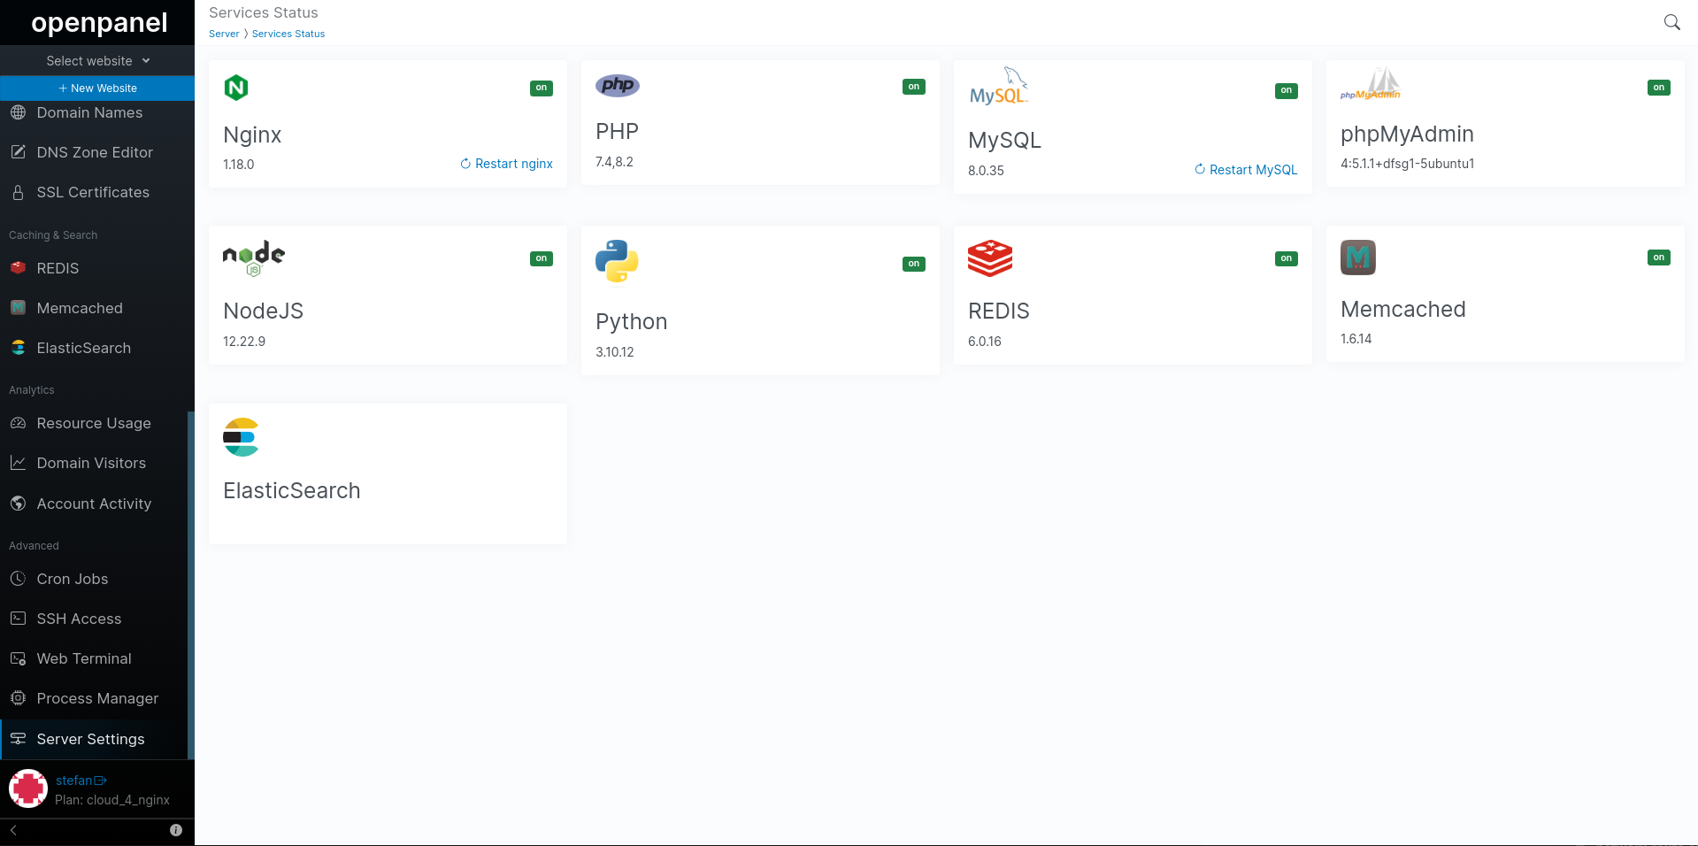Click the Nginx logo icon

(236, 88)
